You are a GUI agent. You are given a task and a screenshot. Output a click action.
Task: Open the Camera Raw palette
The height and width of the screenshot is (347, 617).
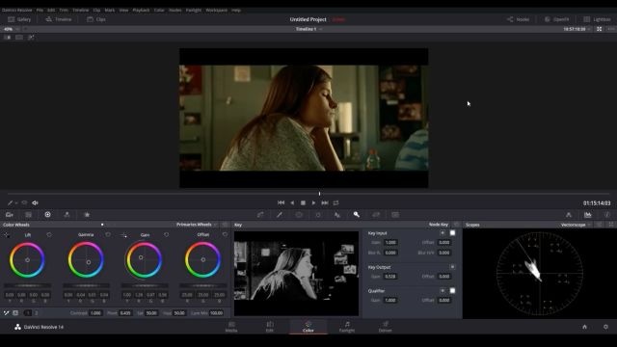tap(9, 214)
